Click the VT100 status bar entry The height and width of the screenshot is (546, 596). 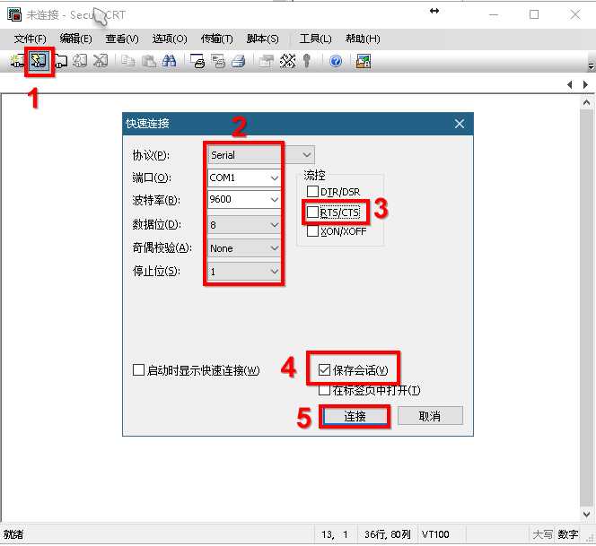point(435,534)
